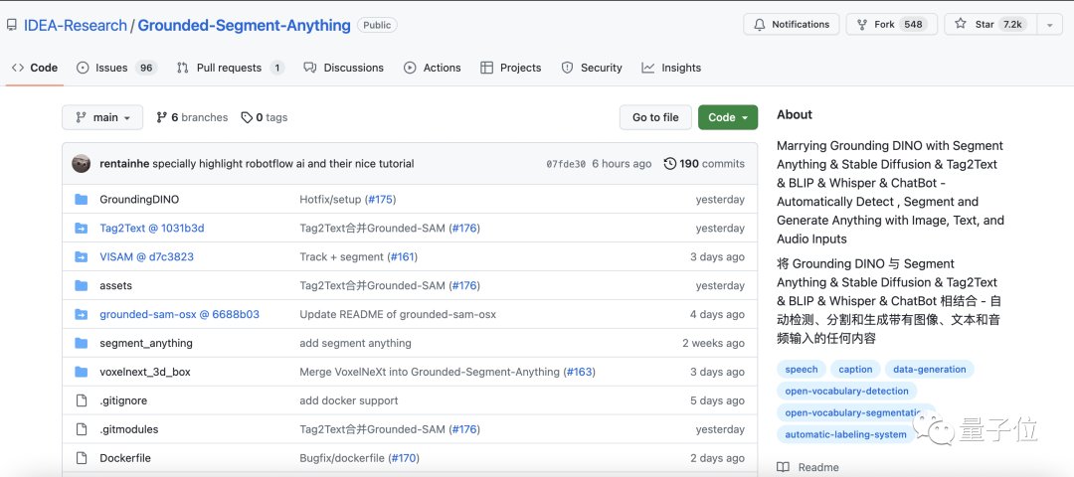Select the data-generation topic tag
Image resolution: width=1074 pixels, height=477 pixels.
[x=930, y=370]
